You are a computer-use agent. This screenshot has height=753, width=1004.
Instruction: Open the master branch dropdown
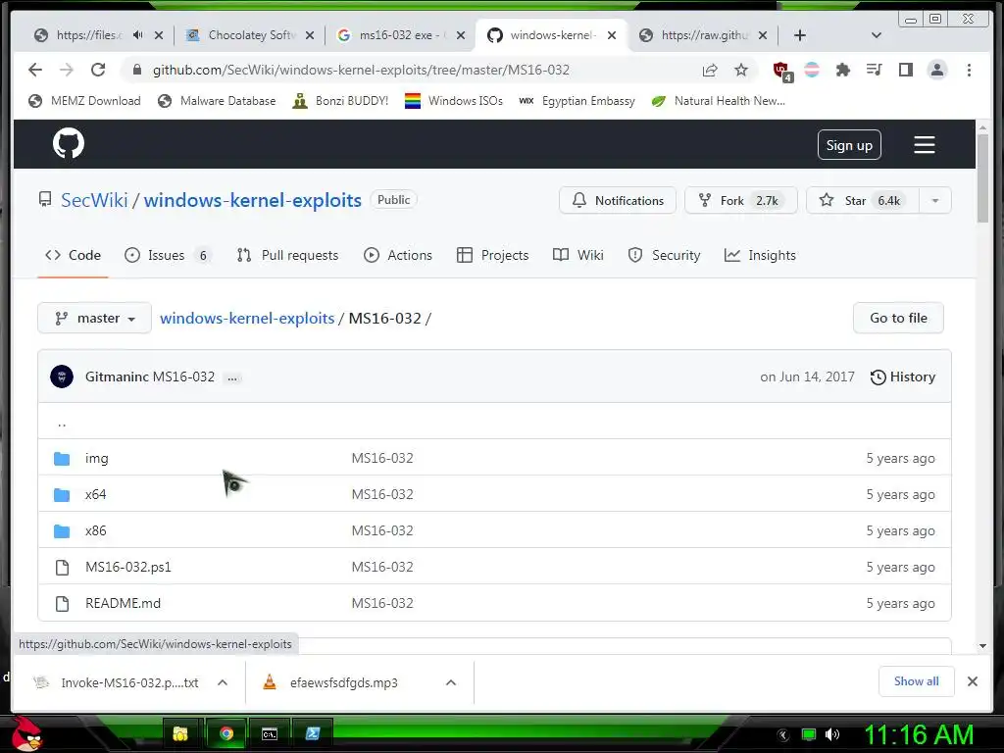[x=94, y=319]
